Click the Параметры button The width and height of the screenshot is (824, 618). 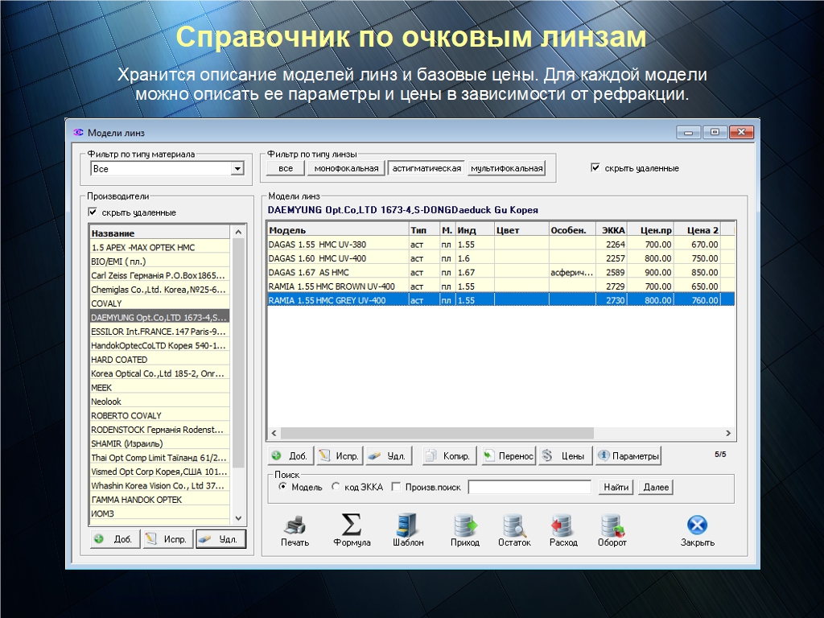pyautogui.click(x=628, y=456)
